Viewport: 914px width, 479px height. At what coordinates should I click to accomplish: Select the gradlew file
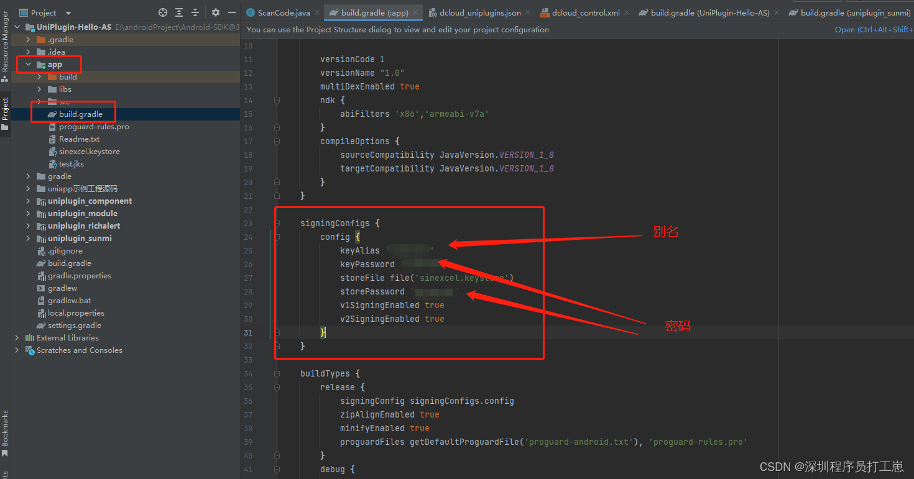pyautogui.click(x=63, y=288)
